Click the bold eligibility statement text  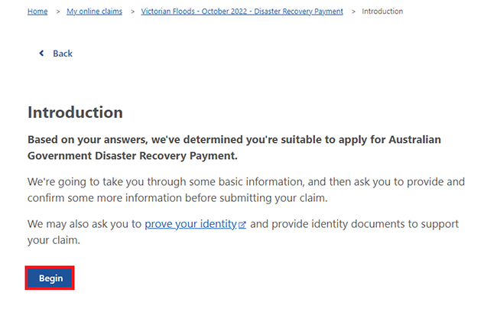click(234, 148)
